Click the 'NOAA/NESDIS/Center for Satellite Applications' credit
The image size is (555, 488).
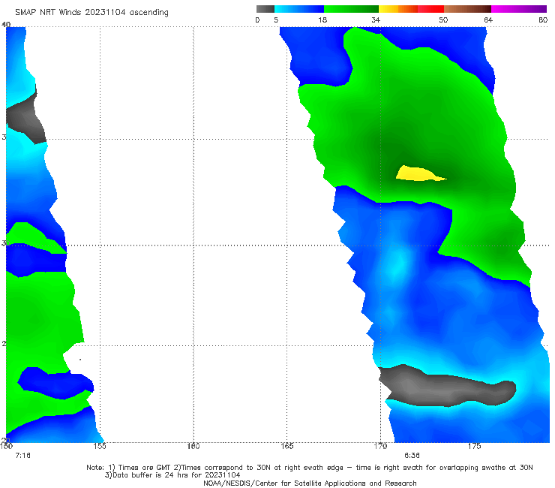pyautogui.click(x=310, y=483)
